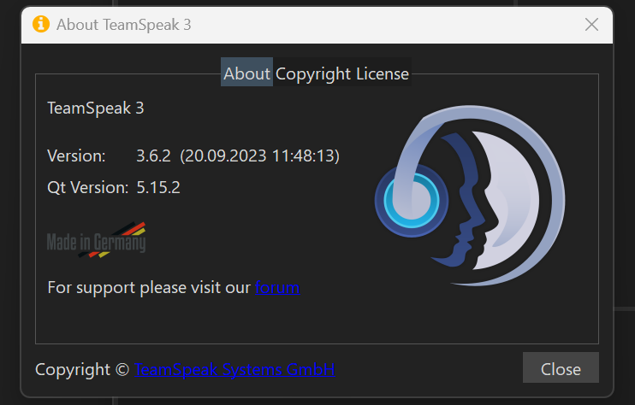Click the TeamSpeak headset logo

click(470, 196)
